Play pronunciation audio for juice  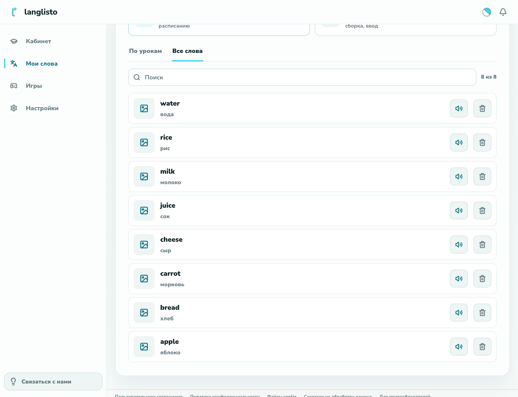tap(459, 210)
